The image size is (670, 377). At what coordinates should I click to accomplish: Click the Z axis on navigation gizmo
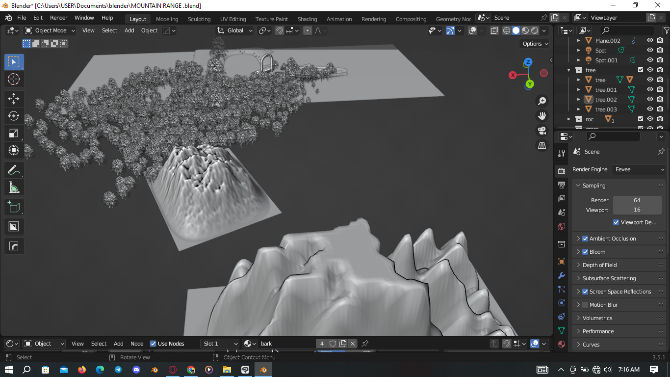(x=528, y=62)
